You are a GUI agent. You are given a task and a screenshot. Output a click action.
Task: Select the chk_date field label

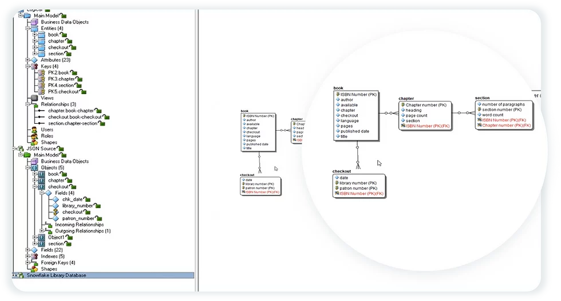pos(73,200)
